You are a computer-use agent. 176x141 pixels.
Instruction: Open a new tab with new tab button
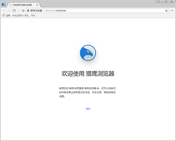pyautogui.click(x=43, y=5)
